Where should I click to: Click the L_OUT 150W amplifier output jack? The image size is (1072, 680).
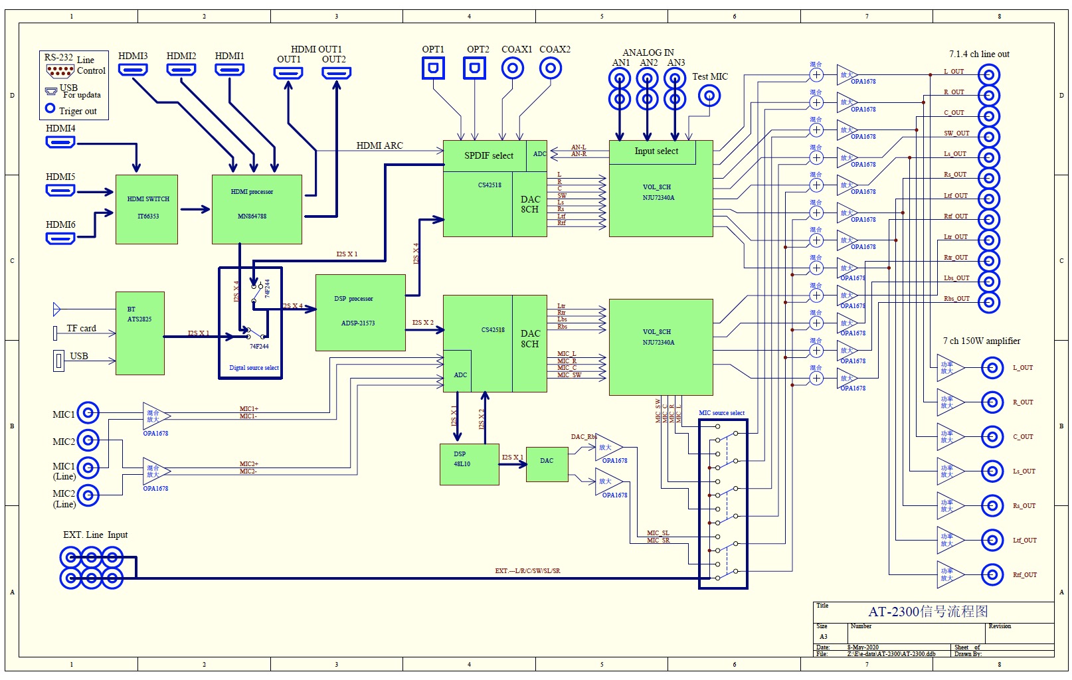(x=992, y=368)
